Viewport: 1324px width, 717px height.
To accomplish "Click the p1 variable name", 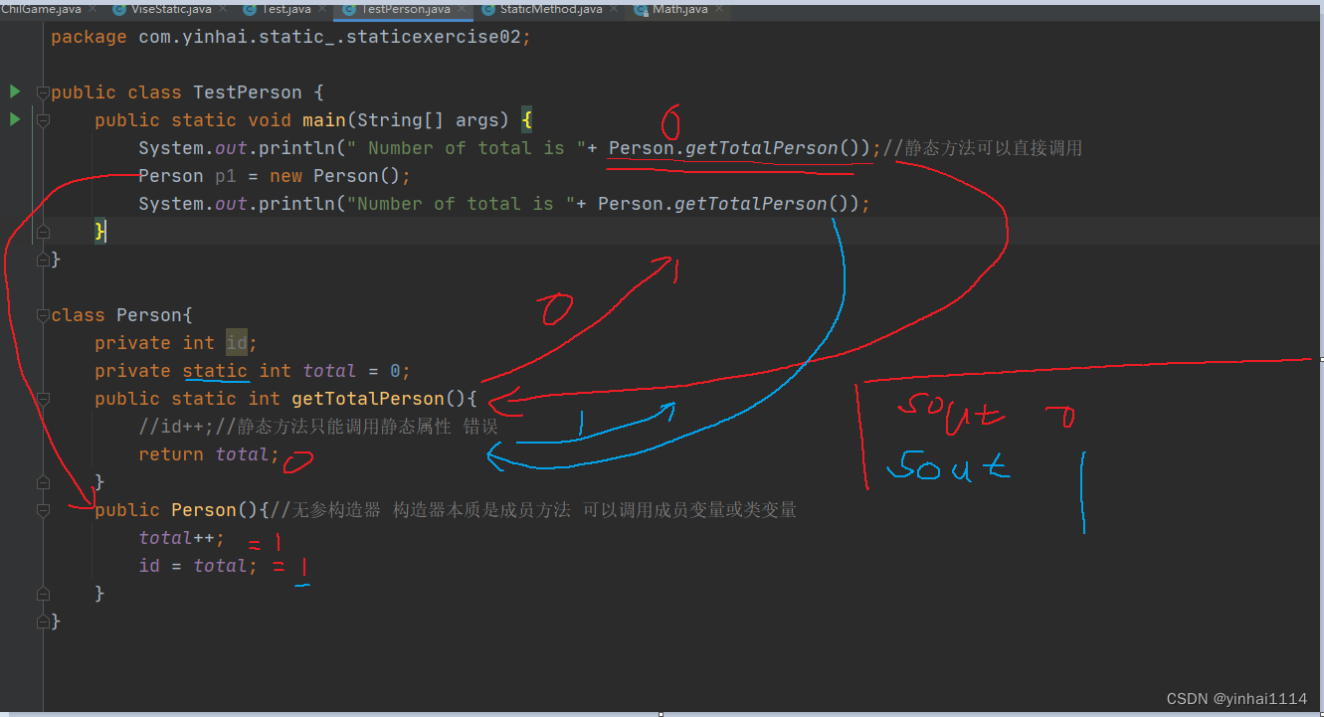I will click(x=226, y=176).
